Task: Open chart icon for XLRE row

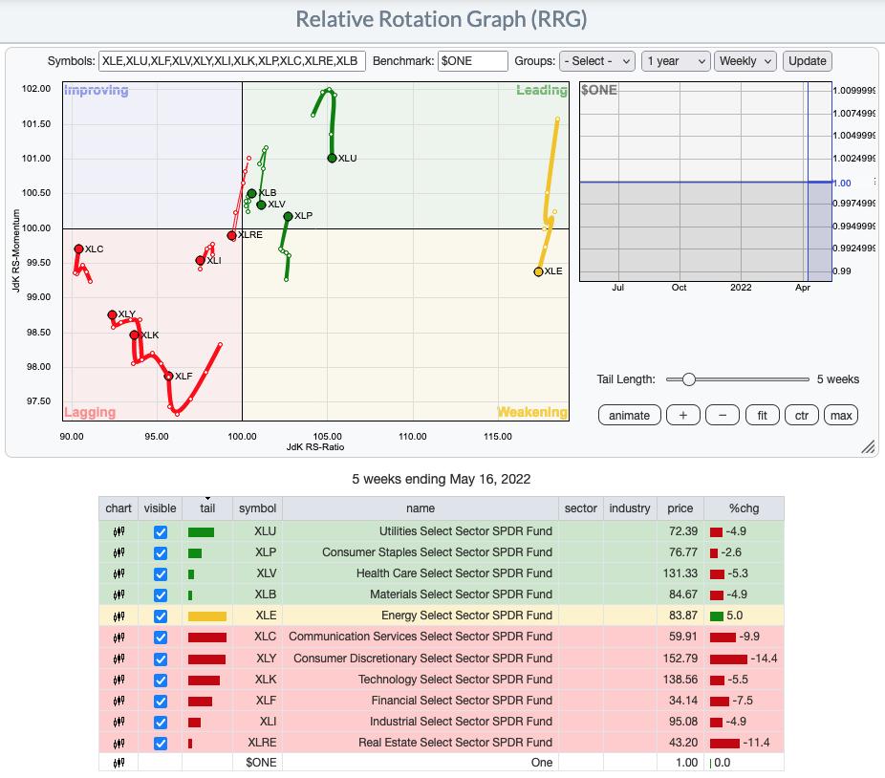Action: tap(119, 743)
